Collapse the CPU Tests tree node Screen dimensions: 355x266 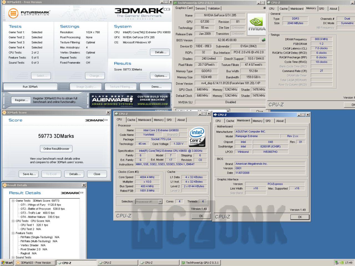(13, 221)
